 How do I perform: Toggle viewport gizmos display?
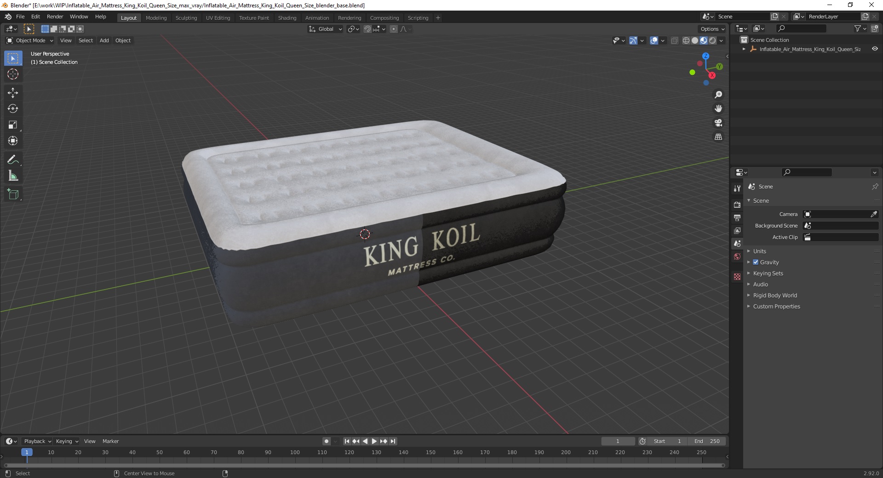point(633,40)
